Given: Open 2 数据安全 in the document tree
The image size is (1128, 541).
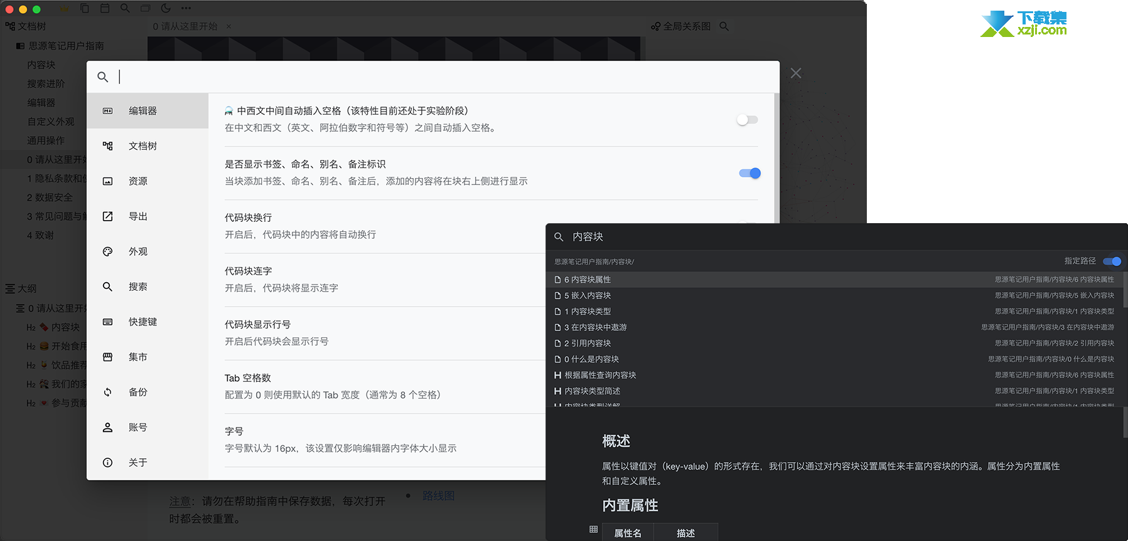Looking at the screenshot, I should [x=50, y=197].
